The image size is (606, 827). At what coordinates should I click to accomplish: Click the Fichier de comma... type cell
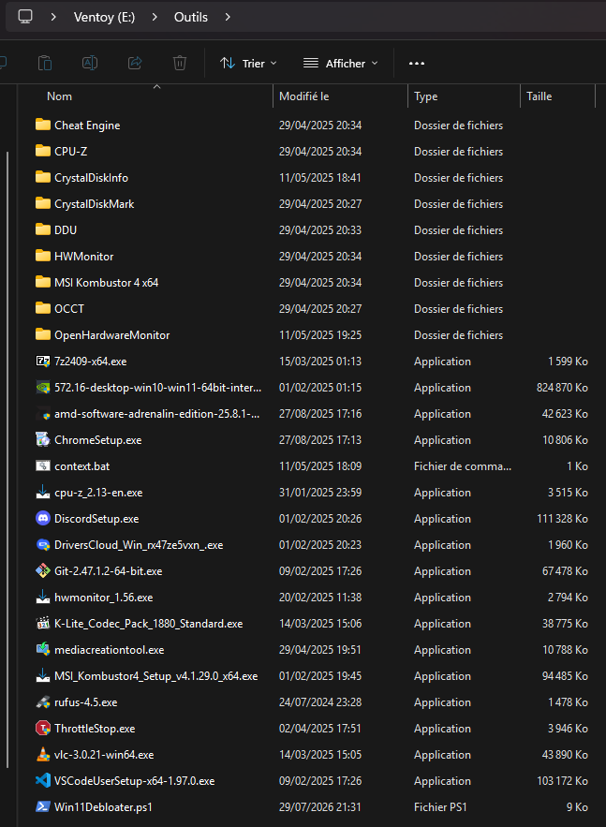coord(463,466)
